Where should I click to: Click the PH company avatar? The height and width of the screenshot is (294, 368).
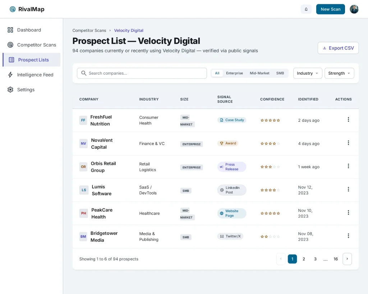[83, 213]
